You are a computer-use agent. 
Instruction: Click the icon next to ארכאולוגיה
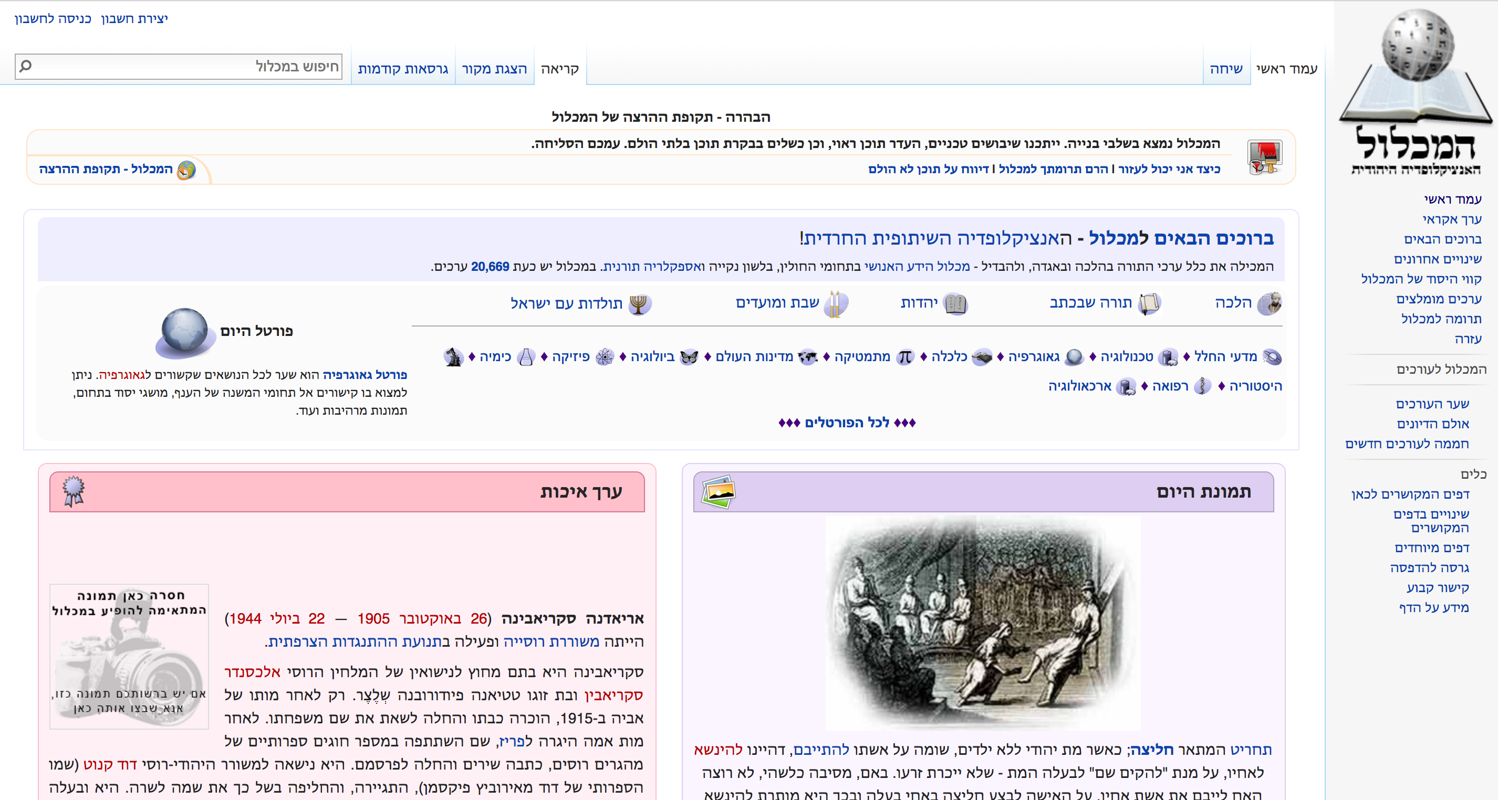[x=1127, y=386]
